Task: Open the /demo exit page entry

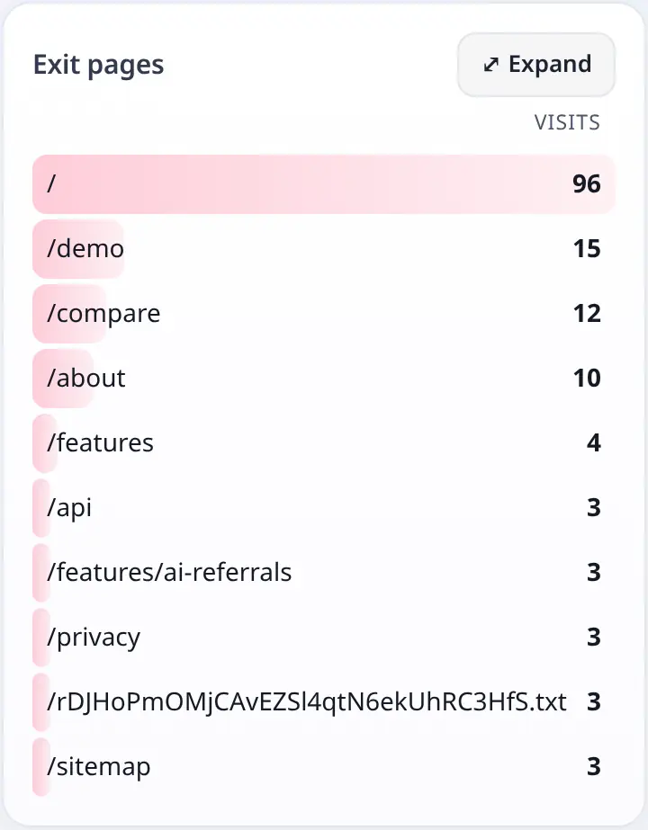Action: 324,249
